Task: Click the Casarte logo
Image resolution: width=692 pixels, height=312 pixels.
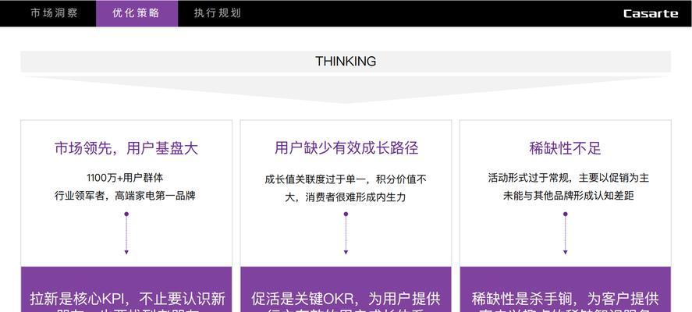Action: click(x=651, y=14)
